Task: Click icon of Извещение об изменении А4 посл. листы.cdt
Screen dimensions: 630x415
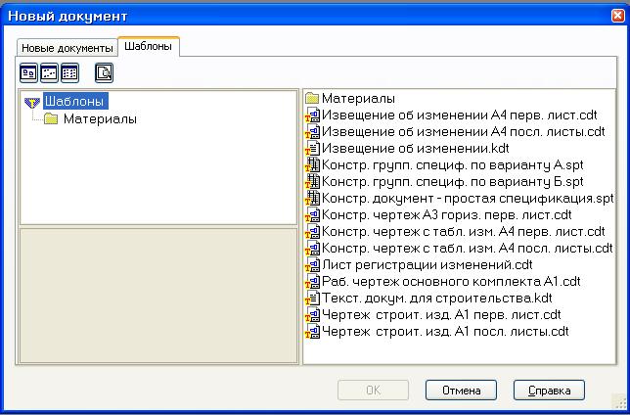Action: (x=312, y=131)
